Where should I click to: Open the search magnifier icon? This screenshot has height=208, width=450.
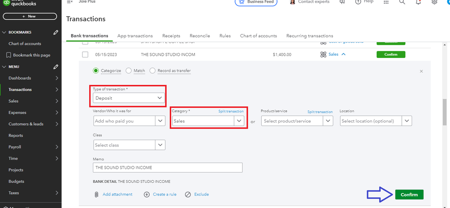coord(402,2)
